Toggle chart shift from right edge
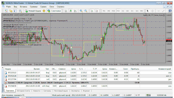 click(x=97, y=11)
